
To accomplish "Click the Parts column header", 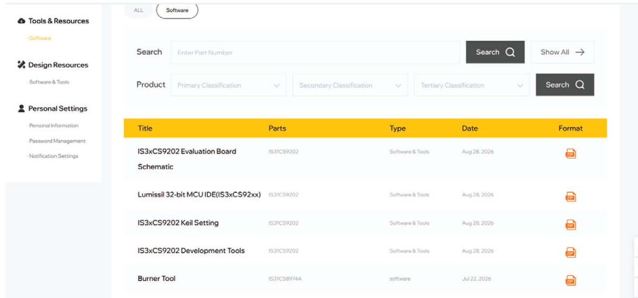I will click(277, 128).
